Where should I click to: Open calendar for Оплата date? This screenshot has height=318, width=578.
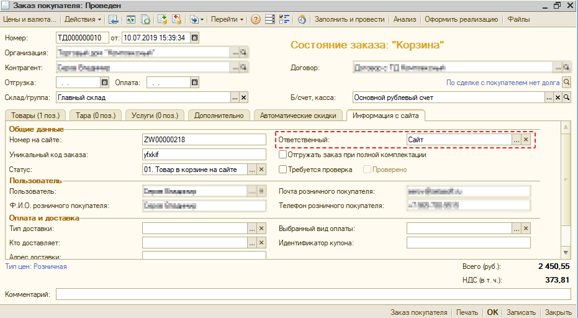pos(195,82)
